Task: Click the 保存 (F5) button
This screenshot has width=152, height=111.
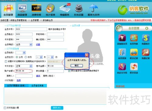Action: click(57, 108)
